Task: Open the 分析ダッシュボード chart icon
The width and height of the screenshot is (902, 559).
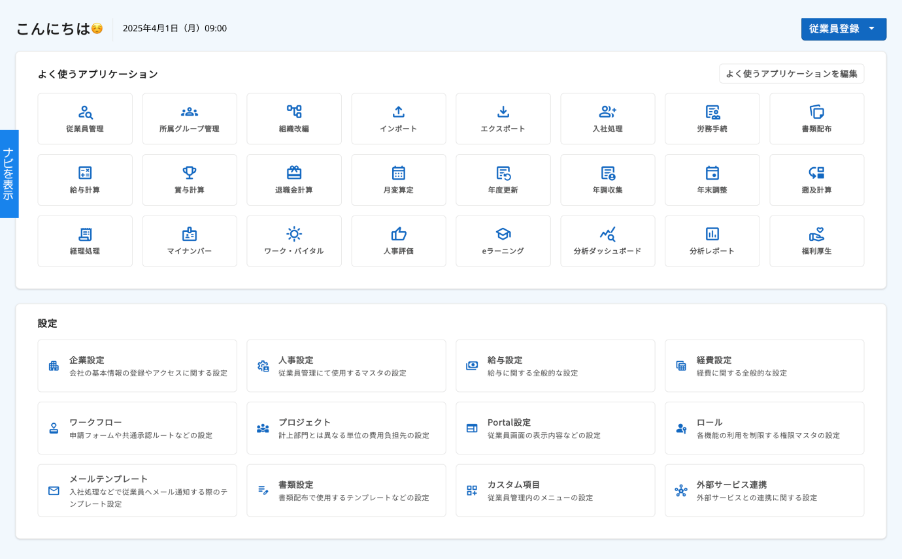Action: pyautogui.click(x=608, y=234)
